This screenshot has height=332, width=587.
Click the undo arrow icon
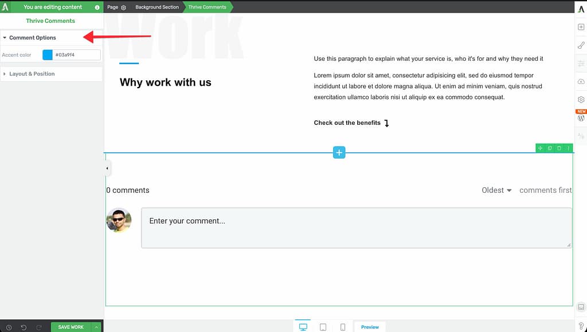(x=24, y=327)
